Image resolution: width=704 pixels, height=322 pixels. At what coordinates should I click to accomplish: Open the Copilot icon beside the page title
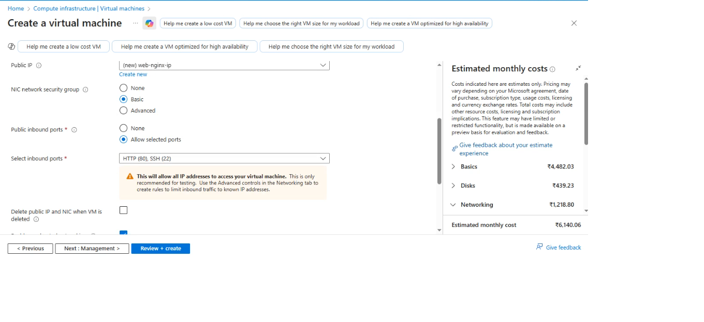(x=149, y=23)
